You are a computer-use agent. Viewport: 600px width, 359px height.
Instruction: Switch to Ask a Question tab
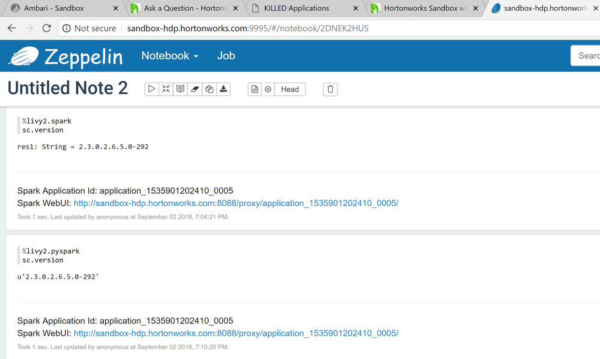point(185,8)
